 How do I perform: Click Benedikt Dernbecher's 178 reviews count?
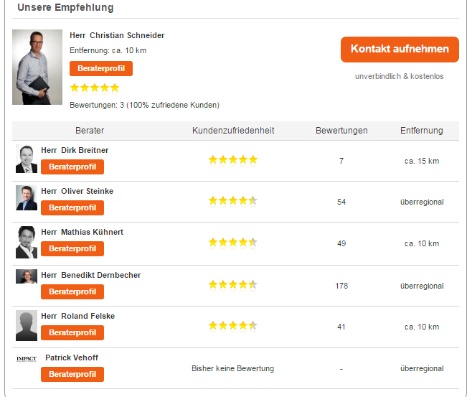[x=341, y=286]
